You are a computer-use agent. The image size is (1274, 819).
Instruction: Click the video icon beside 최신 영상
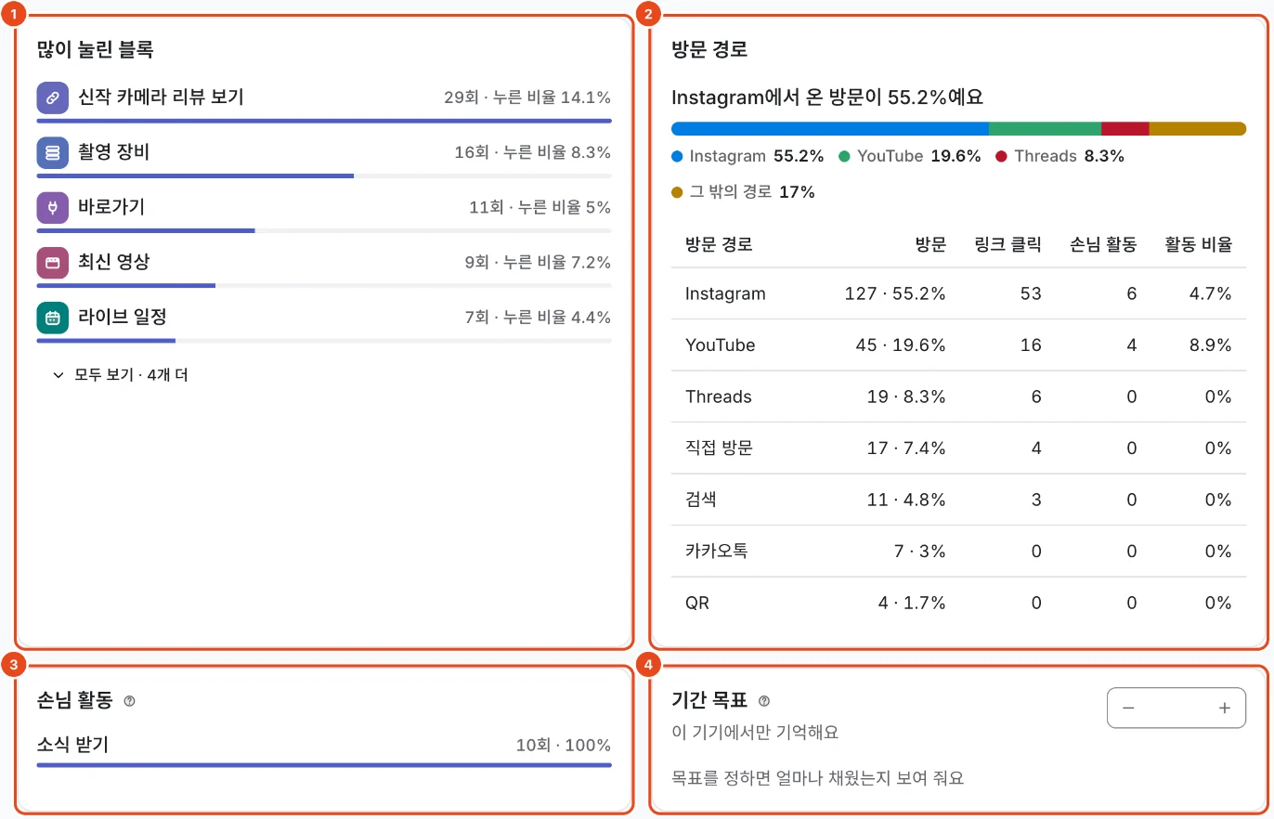(x=53, y=263)
